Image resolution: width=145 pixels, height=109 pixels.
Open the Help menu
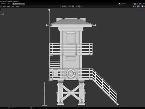click(x=9, y=4)
